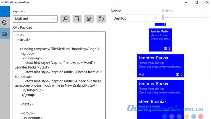The width and height of the screenshot is (211, 119).
Task: Select the tile visualizer sidebar icon
Action: pos(4,34)
